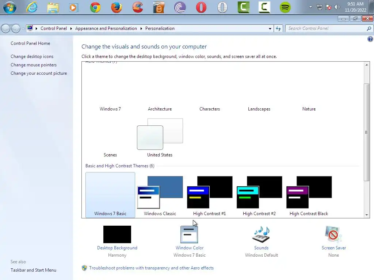Apply the High Contrast #2 theme

click(259, 195)
